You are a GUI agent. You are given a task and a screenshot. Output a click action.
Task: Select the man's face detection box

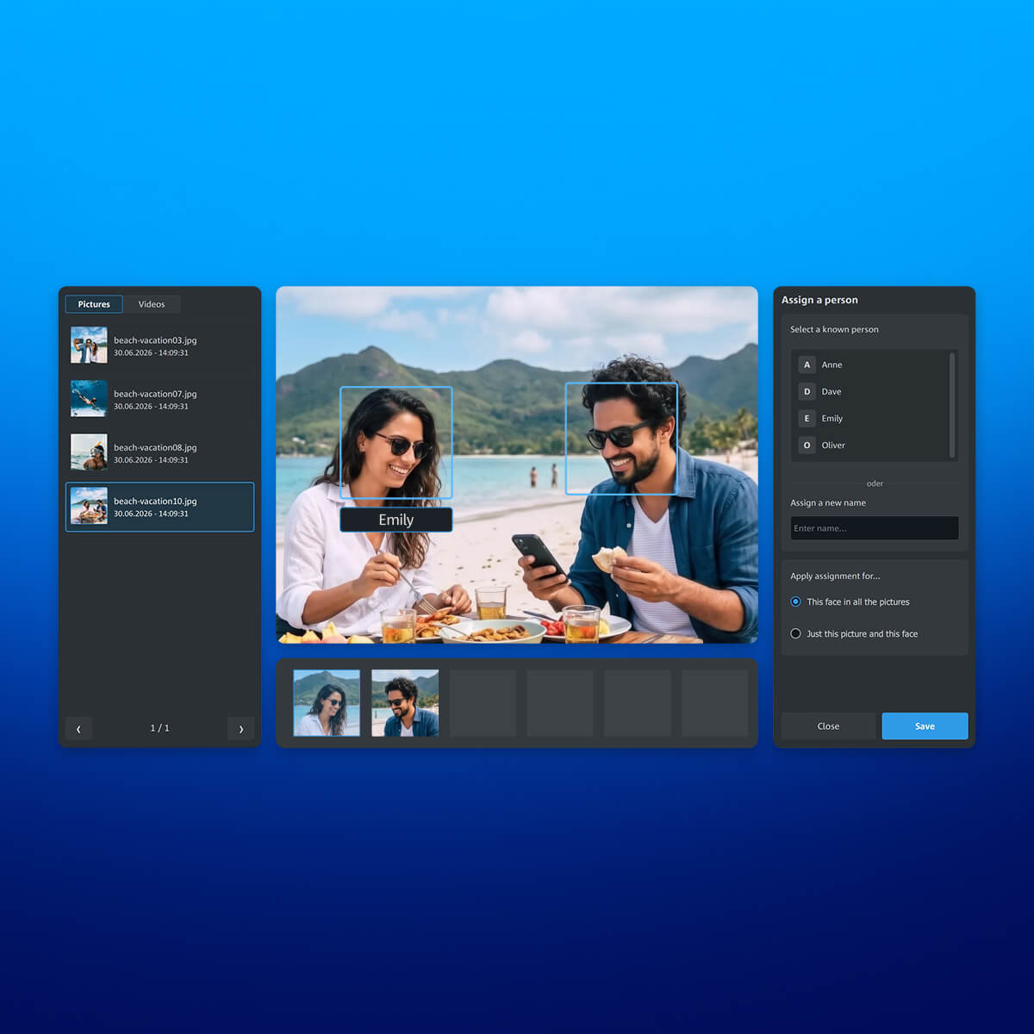pyautogui.click(x=621, y=439)
